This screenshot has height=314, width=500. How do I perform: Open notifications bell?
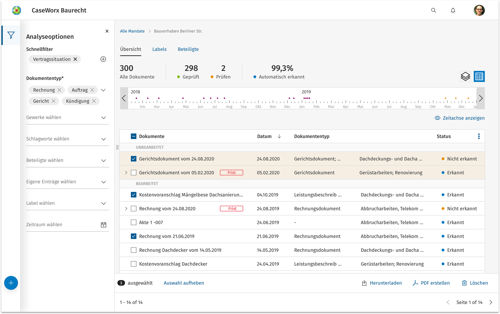click(x=453, y=10)
